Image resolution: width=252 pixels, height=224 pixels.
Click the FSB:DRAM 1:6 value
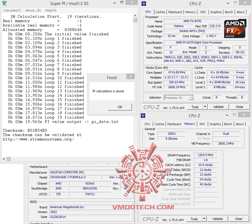(x=205, y=160)
